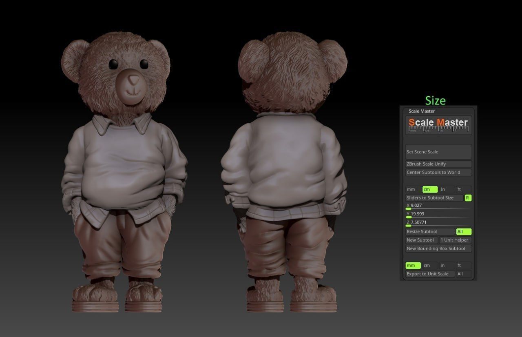Click the X 9.027 size slider
522x337 pixels.
pyautogui.click(x=438, y=206)
